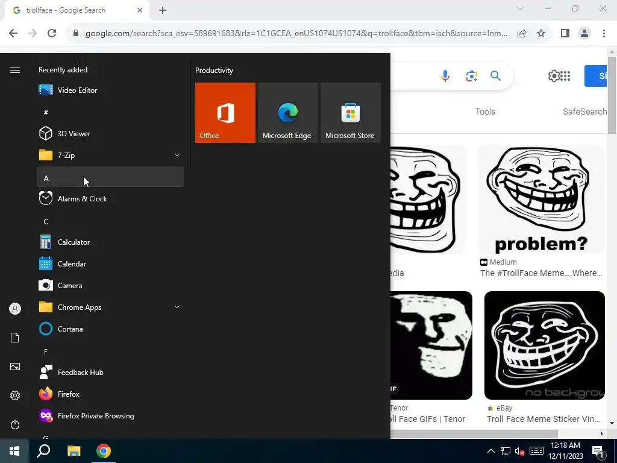Close the trollface Google Search tab
Image resolution: width=617 pixels, height=463 pixels.
[x=140, y=11]
